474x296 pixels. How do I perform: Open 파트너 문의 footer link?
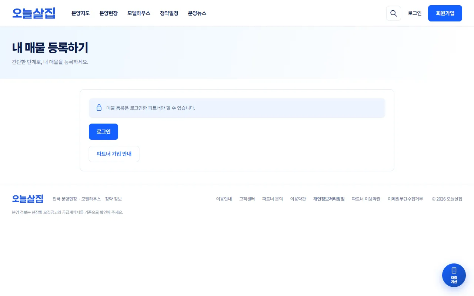coord(273,199)
